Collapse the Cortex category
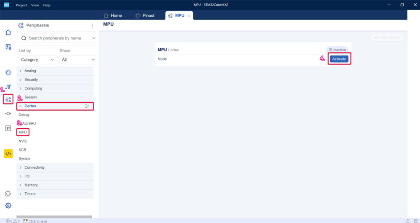 click(x=55, y=106)
